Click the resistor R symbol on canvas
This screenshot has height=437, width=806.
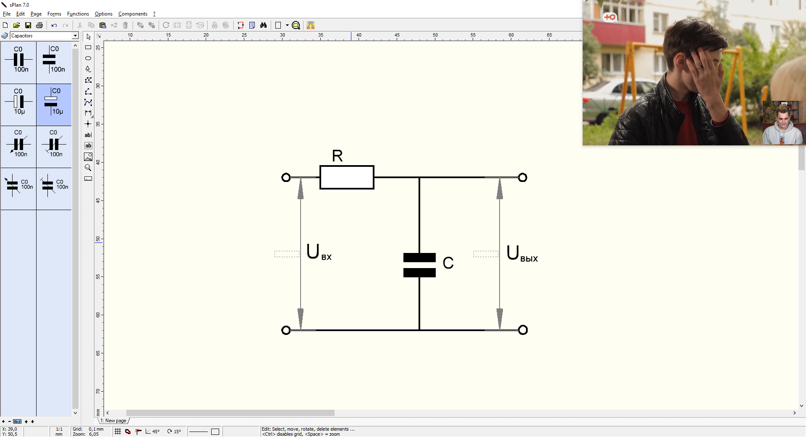click(347, 177)
